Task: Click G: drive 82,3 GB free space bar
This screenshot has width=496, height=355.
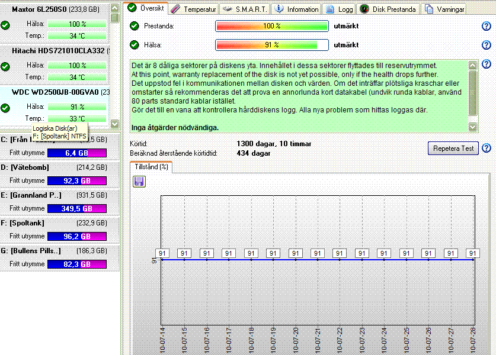Action: coord(77,264)
